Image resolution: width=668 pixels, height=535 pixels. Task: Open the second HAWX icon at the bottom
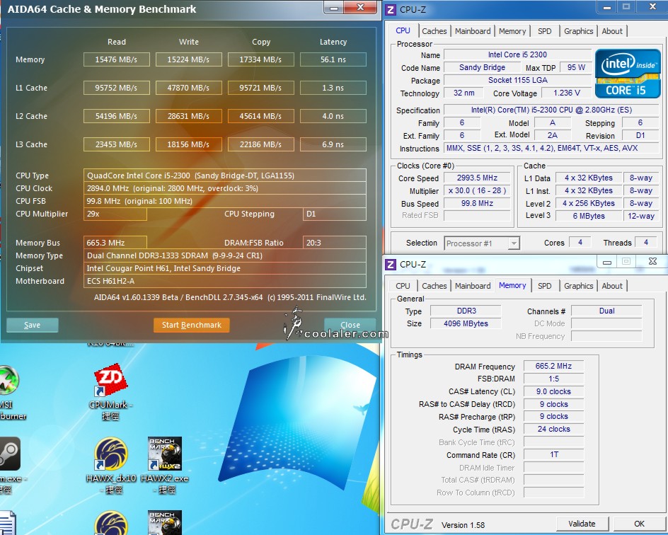click(111, 523)
